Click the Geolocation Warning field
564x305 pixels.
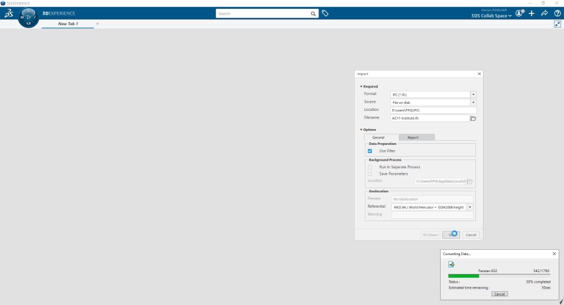tap(432, 215)
